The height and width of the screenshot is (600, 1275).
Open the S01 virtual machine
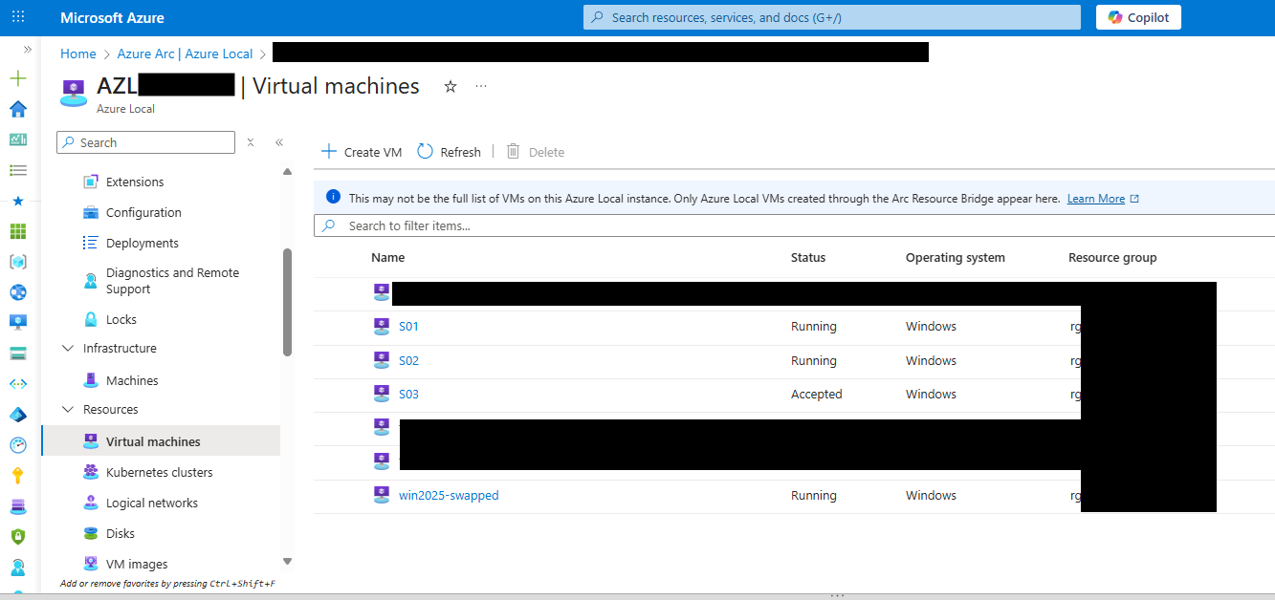408,327
